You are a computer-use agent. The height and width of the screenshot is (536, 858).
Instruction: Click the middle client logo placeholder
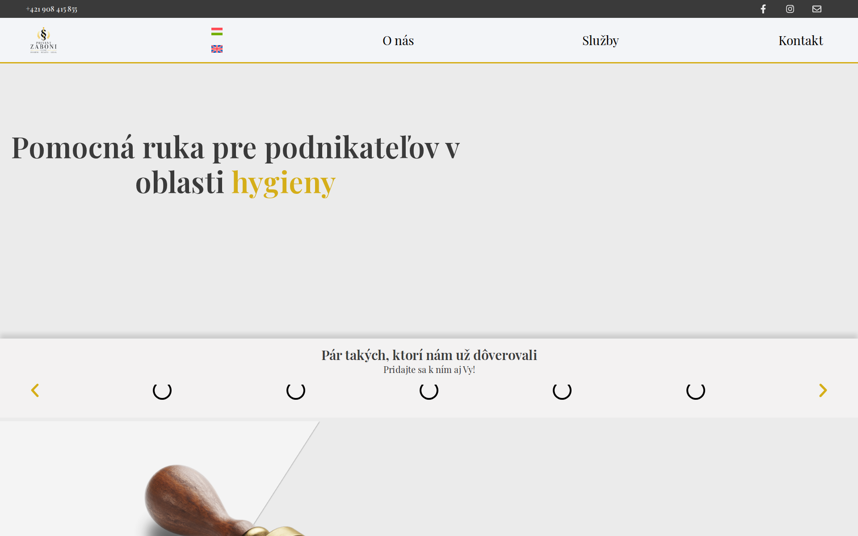429,390
